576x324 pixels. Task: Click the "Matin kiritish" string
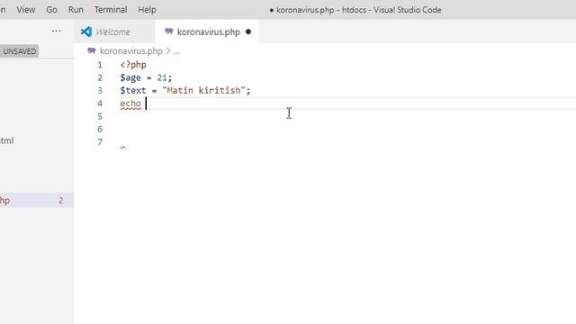204,90
